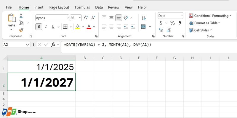
Task: Click the Insert Function fx button
Action: [53, 45]
